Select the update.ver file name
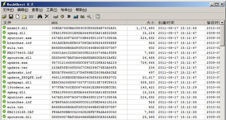This screenshot has width=226, height=120. (x=17, y=68)
